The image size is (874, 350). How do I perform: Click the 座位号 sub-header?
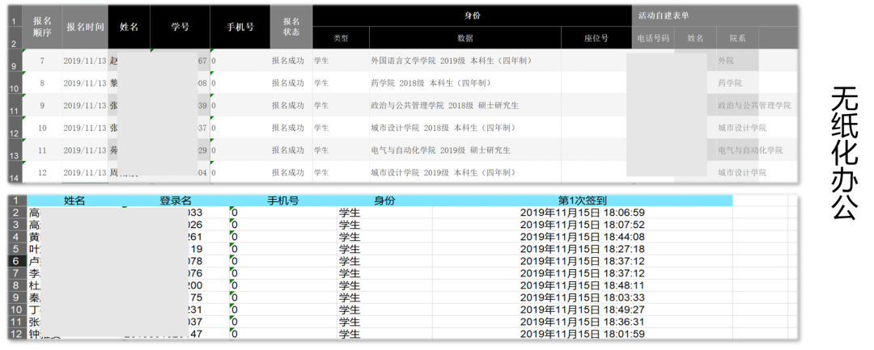pos(596,38)
